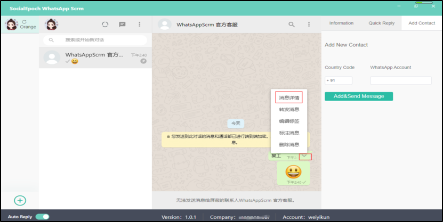The image size is (443, 222).
Task: Click Add&Send Message button
Action: (359, 96)
